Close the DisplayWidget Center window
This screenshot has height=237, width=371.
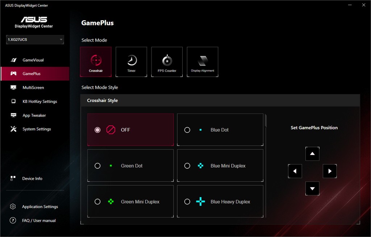(x=364, y=5)
